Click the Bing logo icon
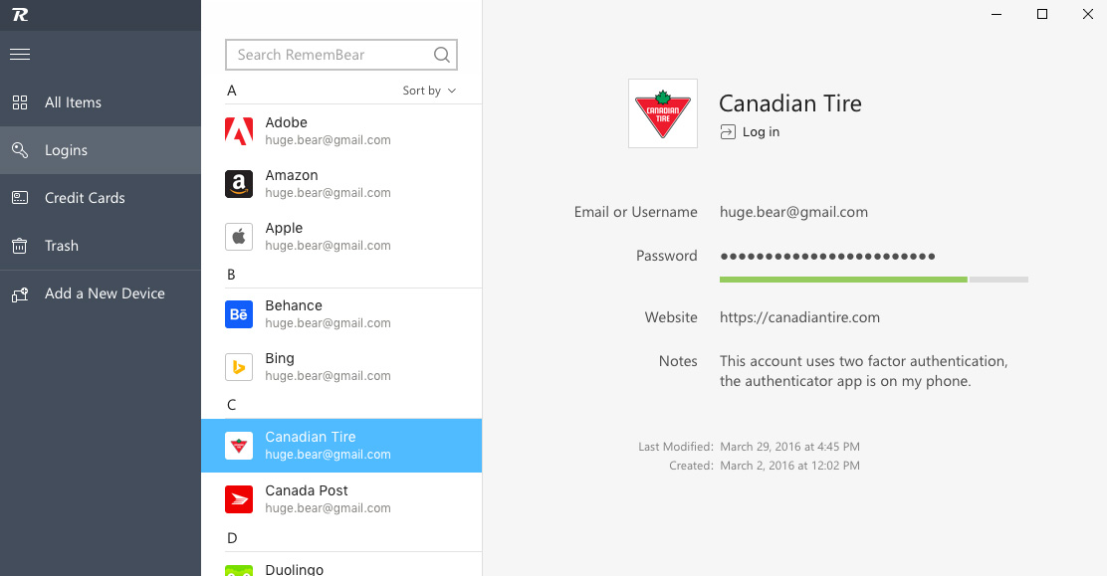The image size is (1107, 576). coord(239,367)
